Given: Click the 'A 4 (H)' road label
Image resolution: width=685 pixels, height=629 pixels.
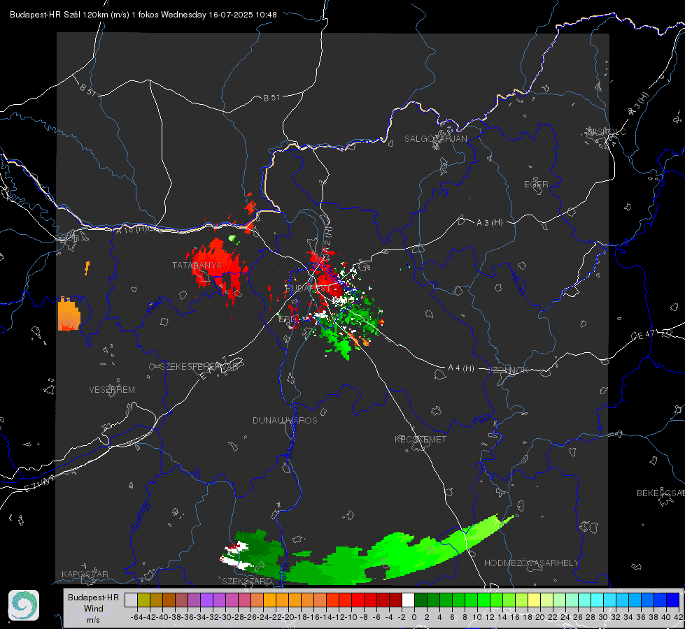Looking at the screenshot, I should 461,368.
